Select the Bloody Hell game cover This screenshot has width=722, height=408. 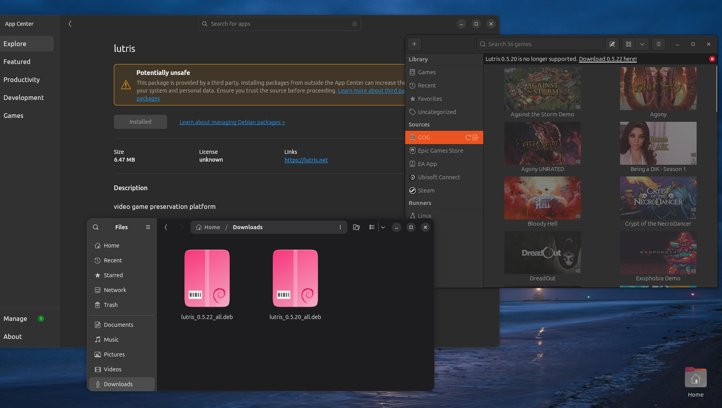coord(542,198)
